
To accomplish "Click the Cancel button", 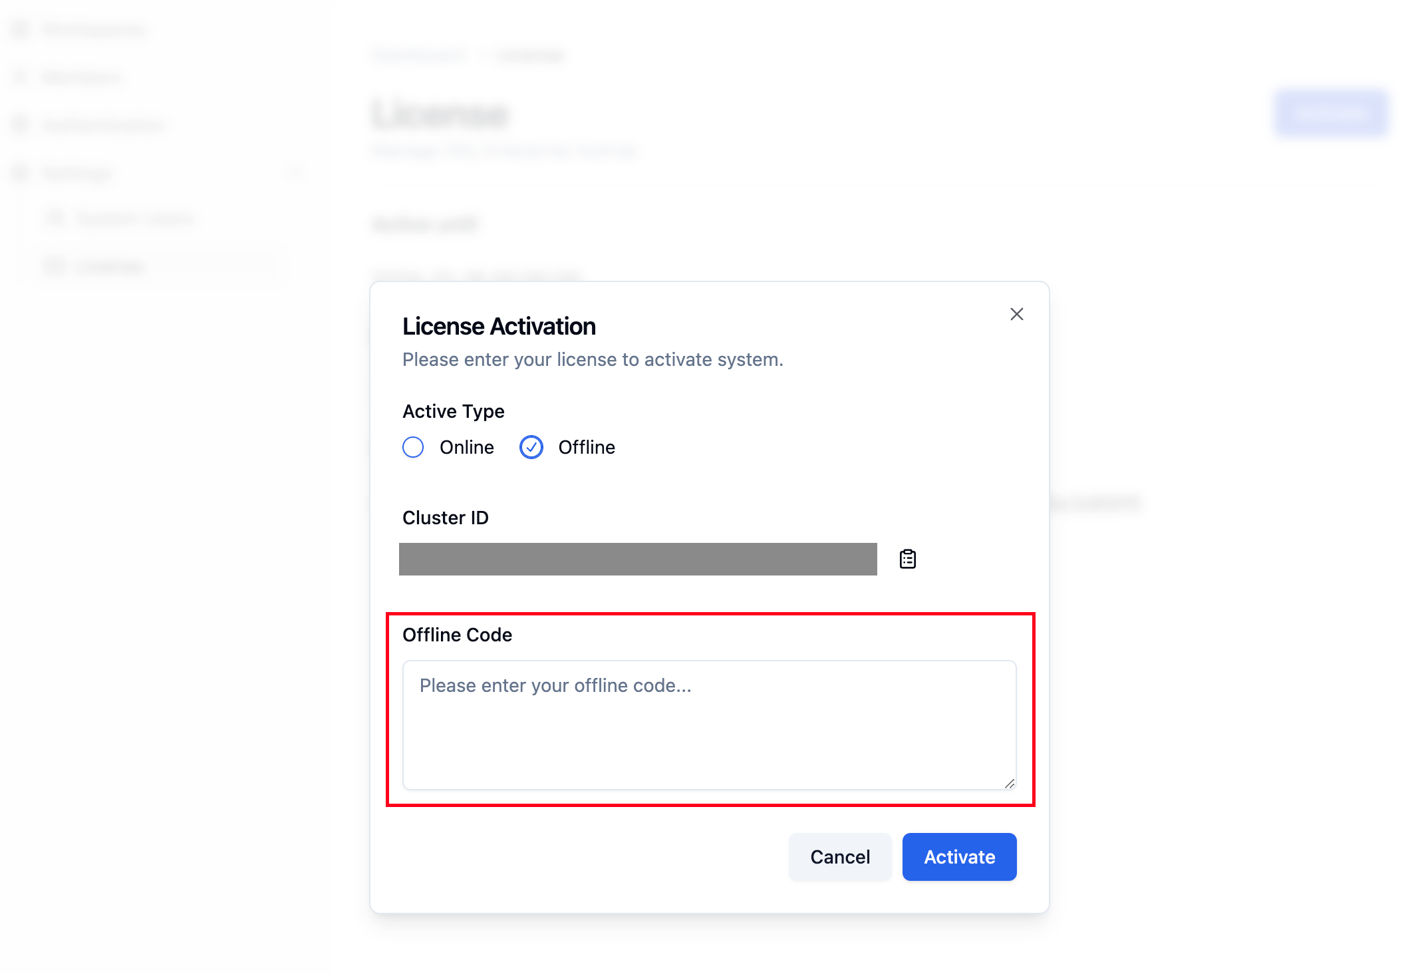I will coord(840,857).
